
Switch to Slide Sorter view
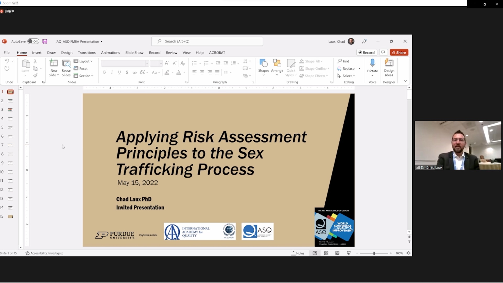tap(326, 253)
